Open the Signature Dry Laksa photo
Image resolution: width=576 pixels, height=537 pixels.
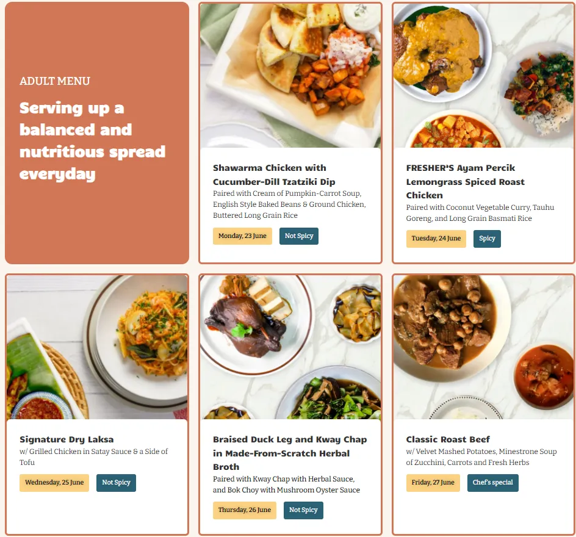coord(97,347)
